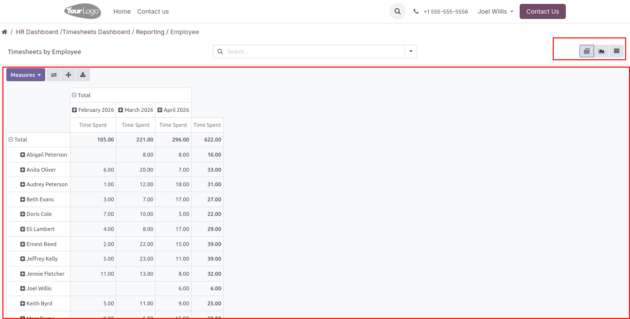Open the Home menu item

(122, 12)
